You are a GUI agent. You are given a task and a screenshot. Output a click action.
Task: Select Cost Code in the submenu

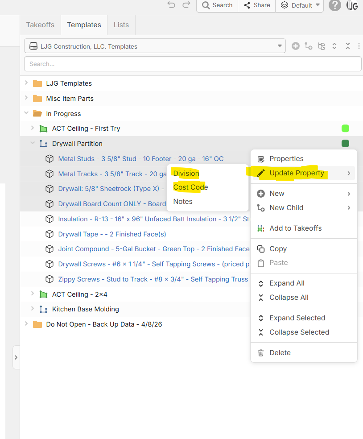[x=190, y=187]
